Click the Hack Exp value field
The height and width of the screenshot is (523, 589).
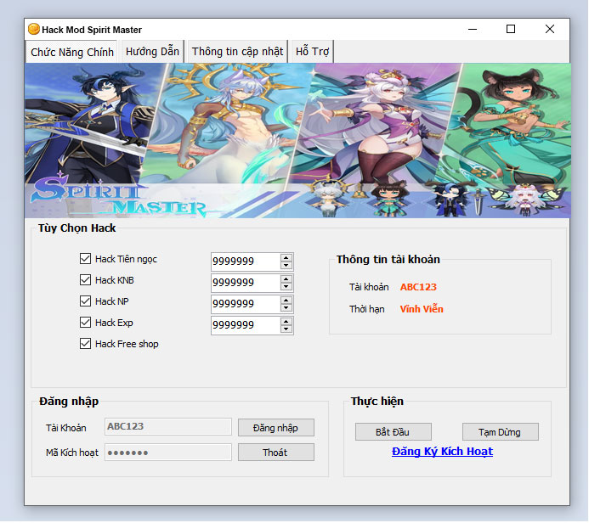pyautogui.click(x=246, y=325)
